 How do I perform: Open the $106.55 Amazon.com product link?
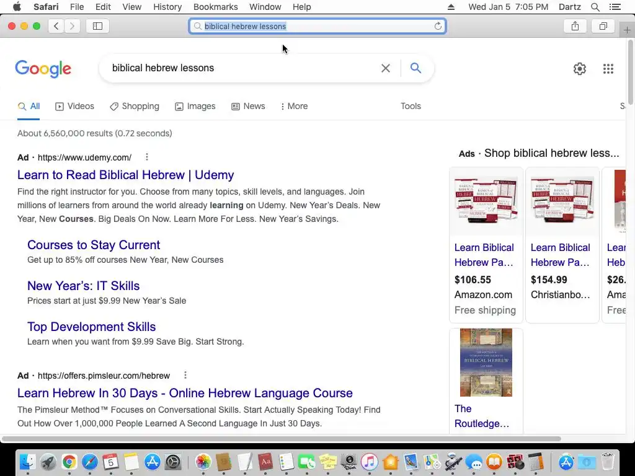pyautogui.click(x=484, y=255)
